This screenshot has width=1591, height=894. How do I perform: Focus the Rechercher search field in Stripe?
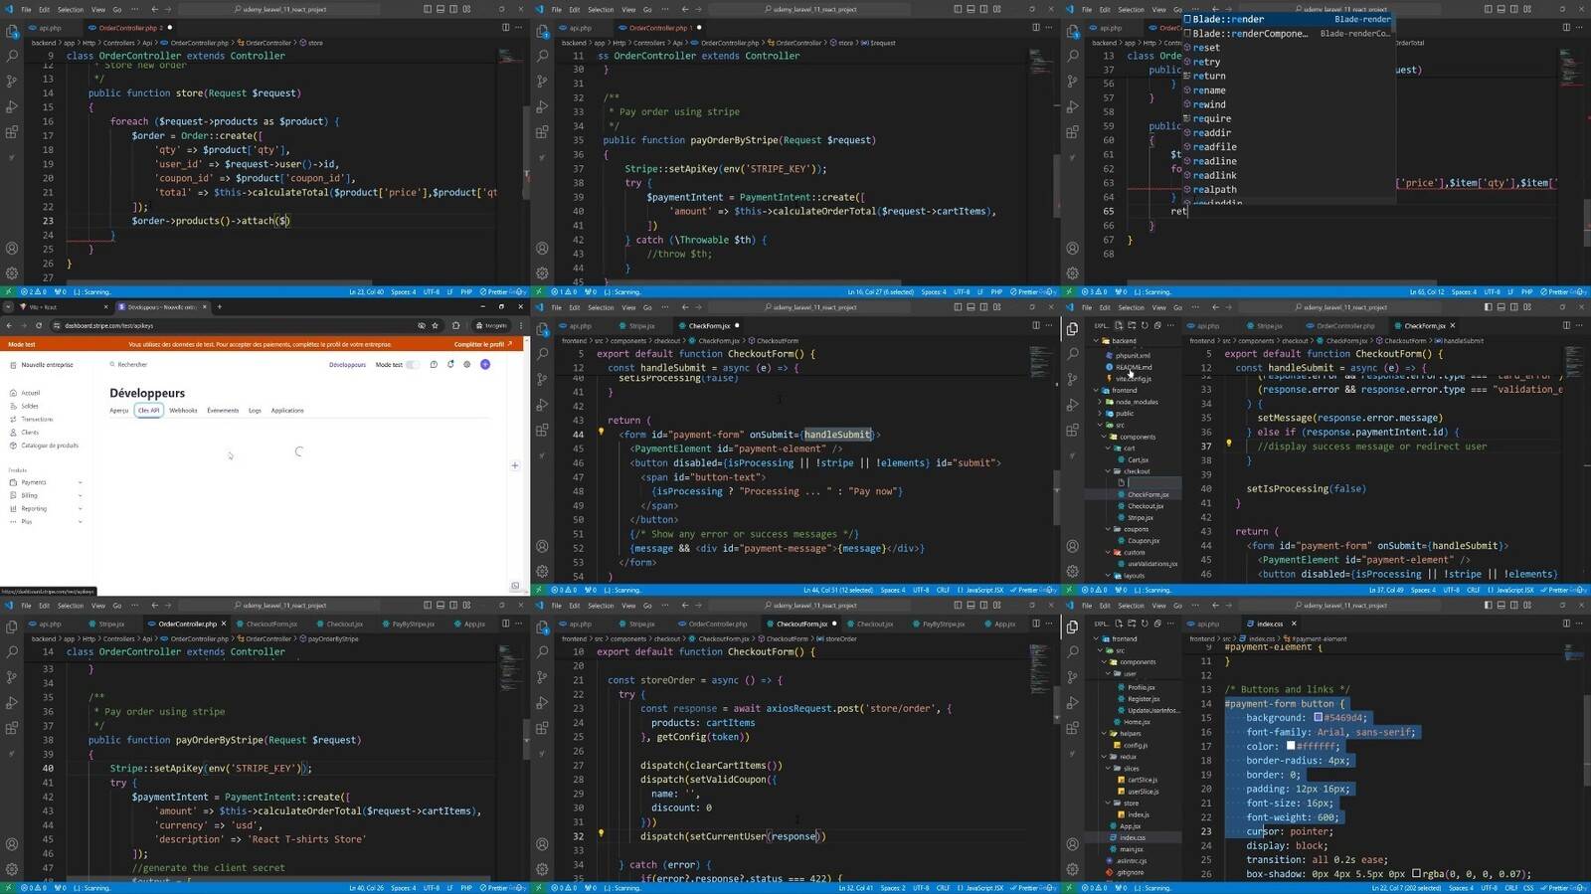point(128,365)
